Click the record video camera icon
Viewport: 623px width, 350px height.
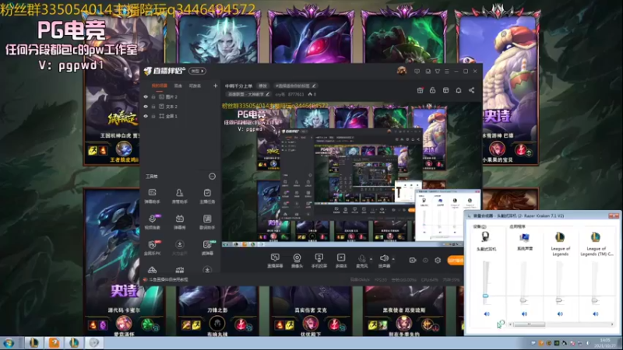(413, 261)
